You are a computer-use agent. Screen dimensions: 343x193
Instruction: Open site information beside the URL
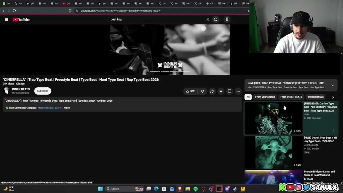(77, 11)
